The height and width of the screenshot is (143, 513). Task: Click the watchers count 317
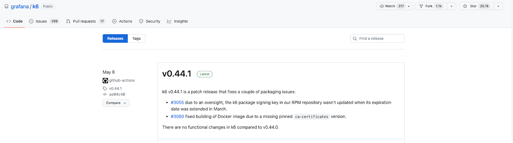pos(401,6)
